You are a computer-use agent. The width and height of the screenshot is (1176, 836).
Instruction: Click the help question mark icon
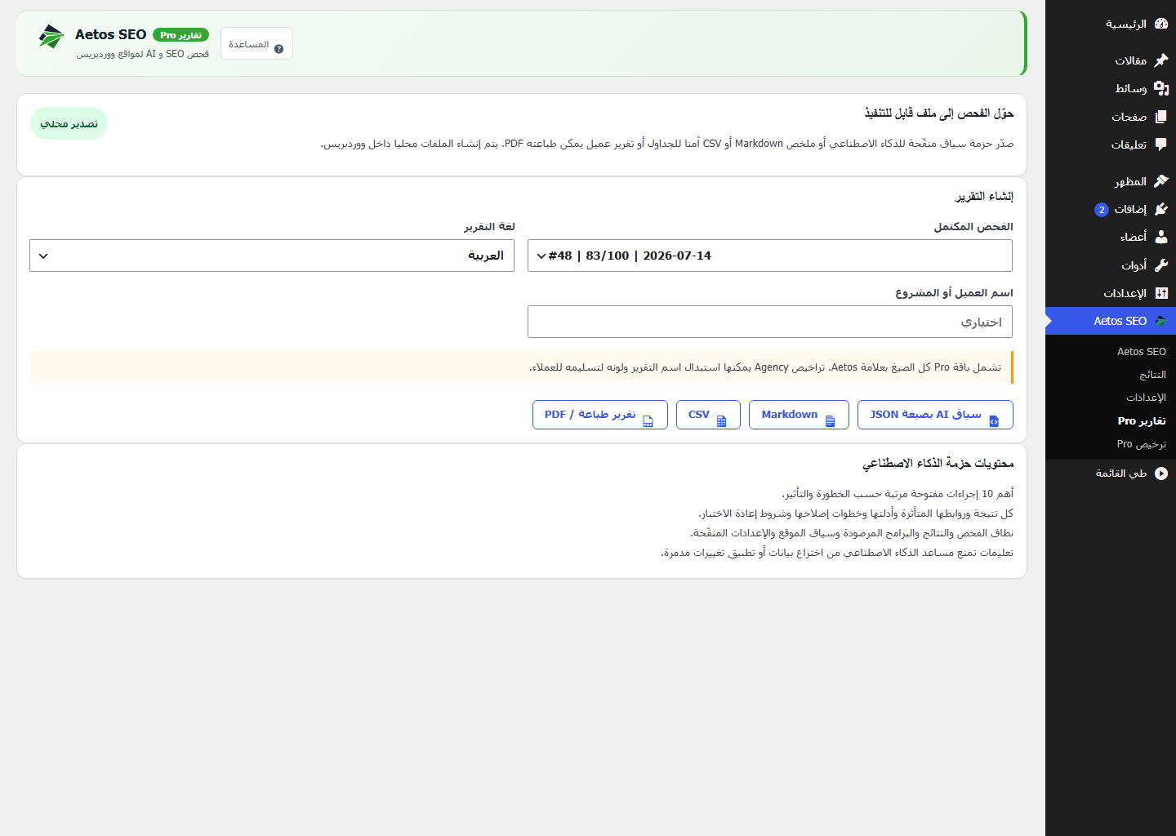(x=278, y=49)
